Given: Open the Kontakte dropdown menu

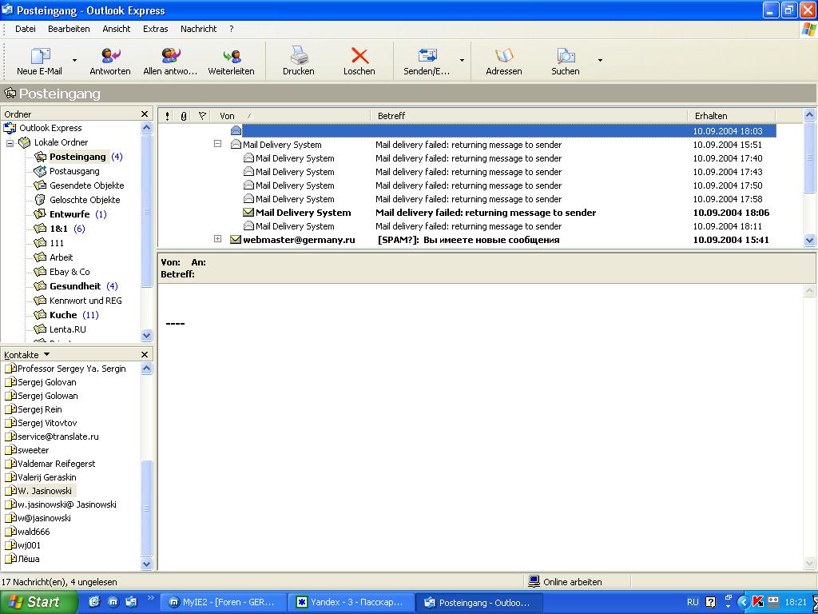Looking at the screenshot, I should (27, 355).
